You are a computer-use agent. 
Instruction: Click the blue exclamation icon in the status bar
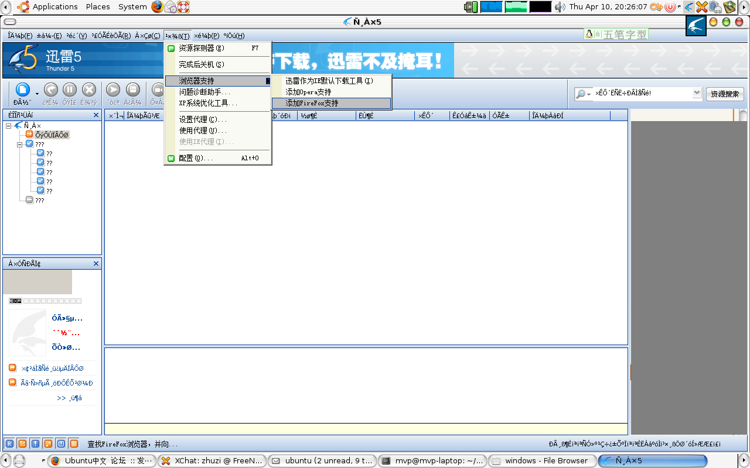[35, 443]
